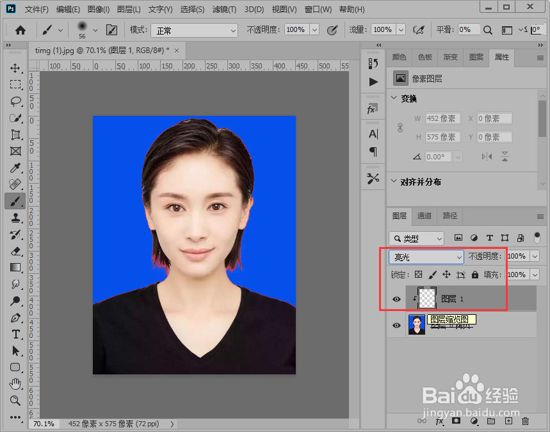Screen dimensions: 550x432
Task: Toggle pixel layer filter icon
Action: [458, 237]
